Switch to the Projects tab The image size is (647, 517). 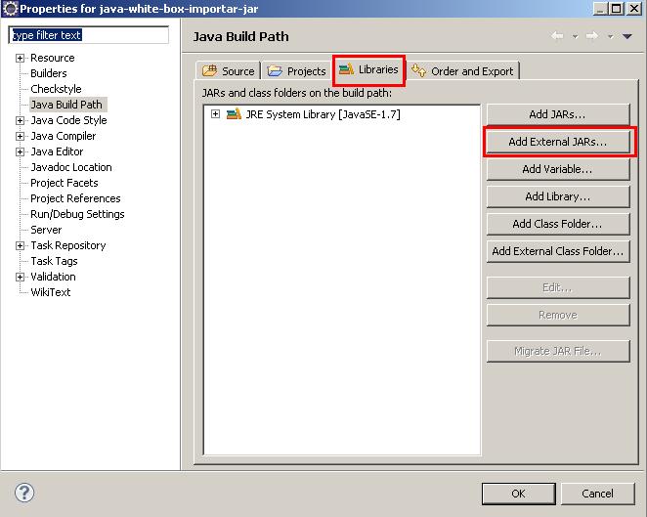296,71
